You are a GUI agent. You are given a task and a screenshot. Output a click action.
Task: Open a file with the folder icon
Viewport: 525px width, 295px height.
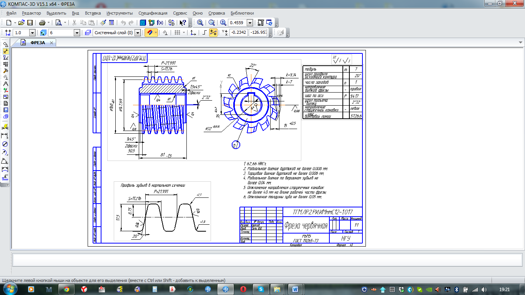click(x=22, y=23)
